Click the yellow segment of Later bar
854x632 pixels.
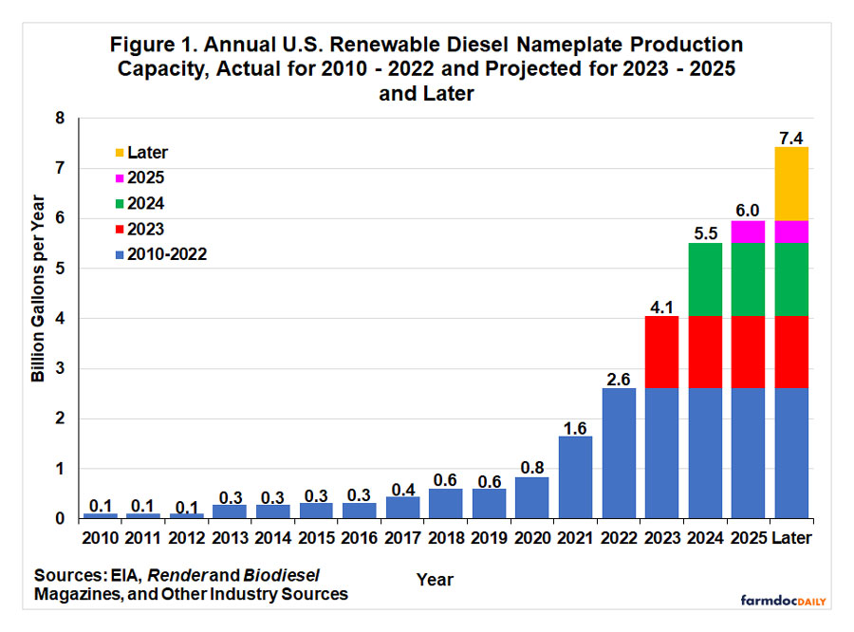791,184
